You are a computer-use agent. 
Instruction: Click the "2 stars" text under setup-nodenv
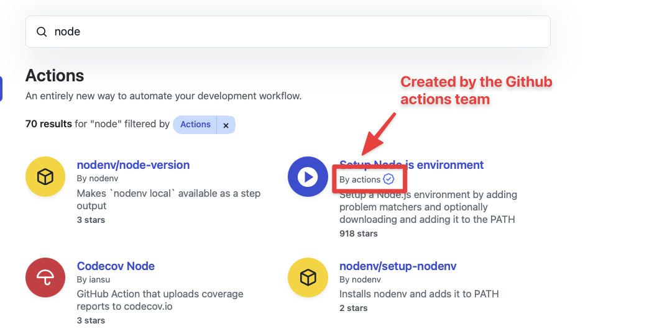[353, 308]
